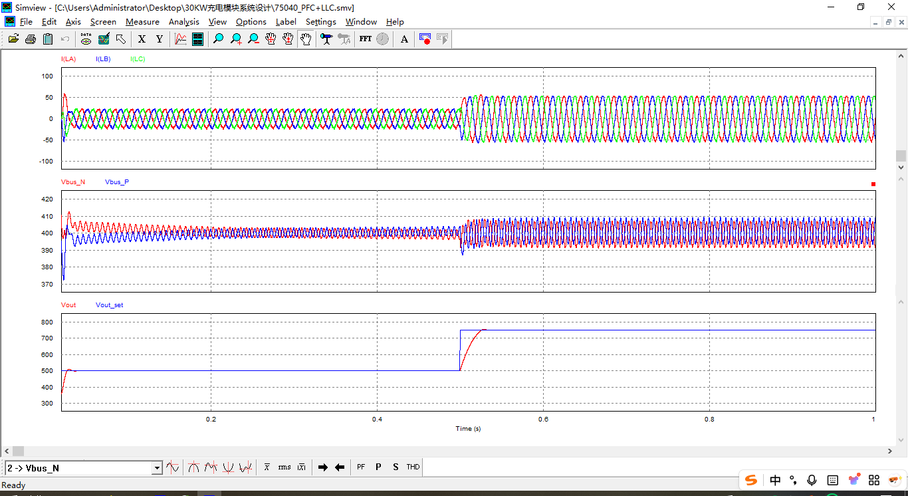The image size is (908, 496).
Task: Click the right arrow next-point button
Action: tap(323, 467)
